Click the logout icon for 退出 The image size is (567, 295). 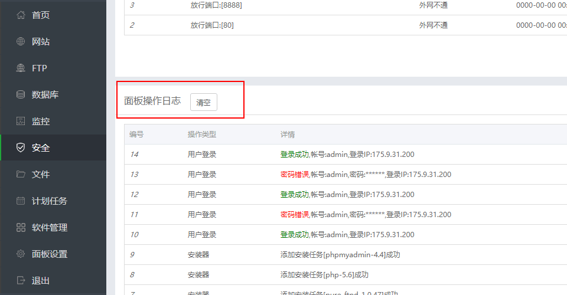coord(21,280)
